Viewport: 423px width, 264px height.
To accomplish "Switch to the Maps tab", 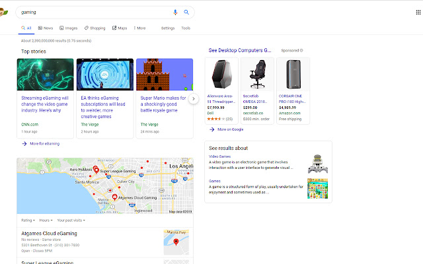I will [x=120, y=28].
